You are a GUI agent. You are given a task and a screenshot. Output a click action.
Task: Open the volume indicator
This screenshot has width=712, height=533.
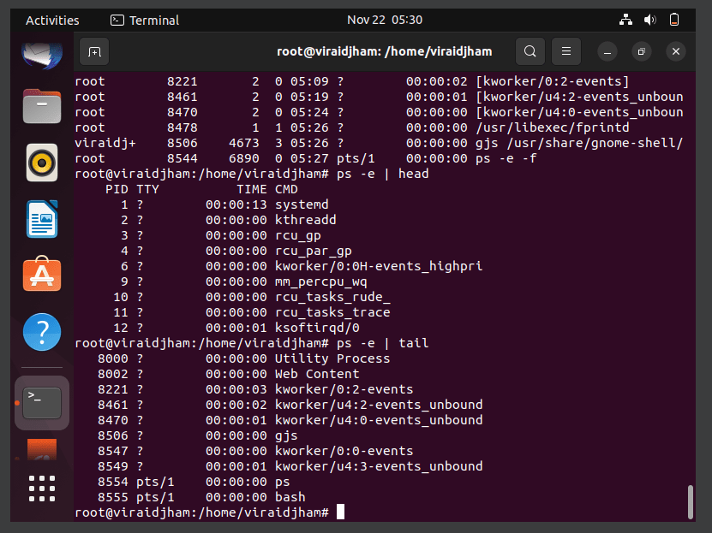pyautogui.click(x=649, y=20)
